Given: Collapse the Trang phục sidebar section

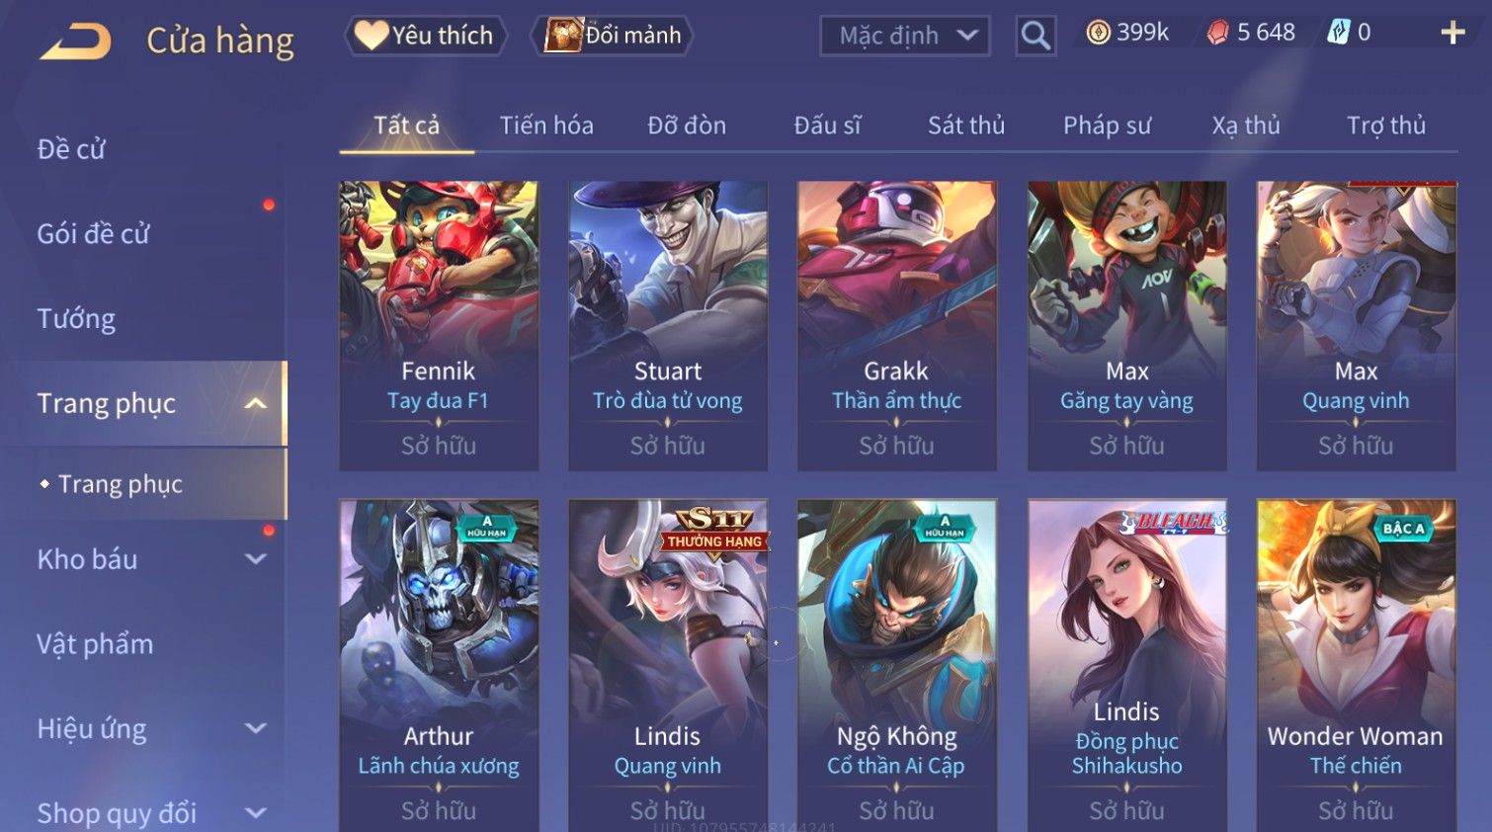Looking at the screenshot, I should 255,403.
